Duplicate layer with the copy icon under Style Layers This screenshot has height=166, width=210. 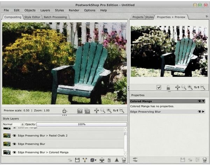(x=109, y=160)
